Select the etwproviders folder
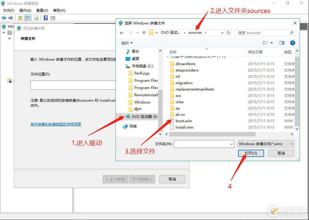The height and width of the screenshot is (220, 309). pos(184,70)
